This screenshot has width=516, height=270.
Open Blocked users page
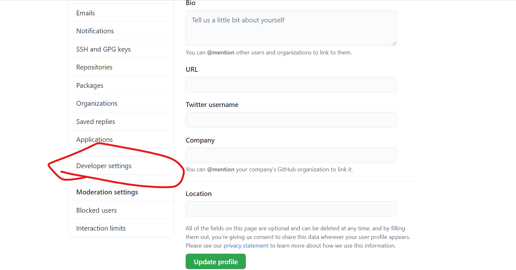121,210
